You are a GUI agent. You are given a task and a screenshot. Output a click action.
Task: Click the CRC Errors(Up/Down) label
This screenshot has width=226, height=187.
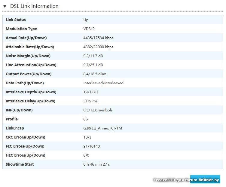click(x=25, y=137)
